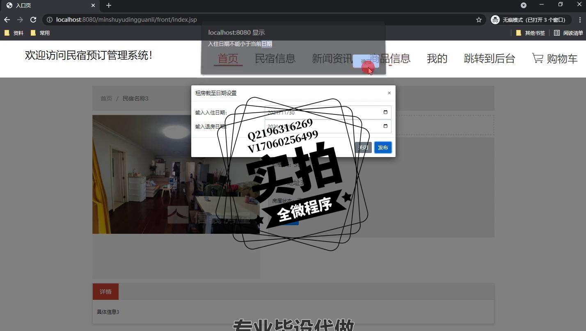Click the browser back arrow

point(7,20)
